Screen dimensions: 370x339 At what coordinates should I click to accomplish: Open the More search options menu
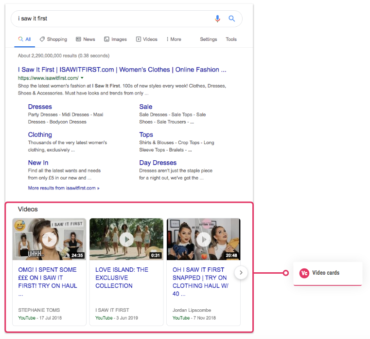[174, 39]
